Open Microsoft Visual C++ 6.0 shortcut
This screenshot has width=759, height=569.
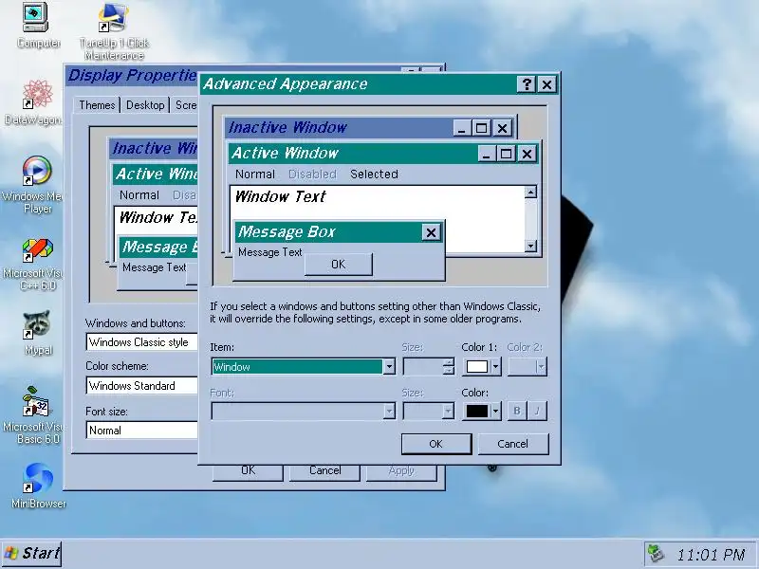pos(36,265)
